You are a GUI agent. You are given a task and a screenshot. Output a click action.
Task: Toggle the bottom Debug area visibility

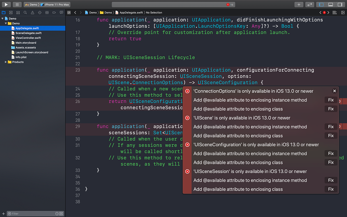click(331, 4)
